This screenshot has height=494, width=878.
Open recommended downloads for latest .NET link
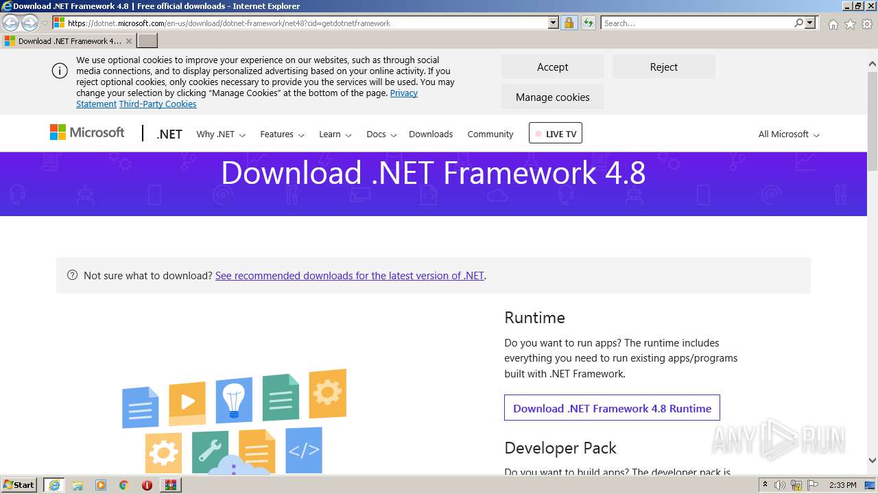350,276
